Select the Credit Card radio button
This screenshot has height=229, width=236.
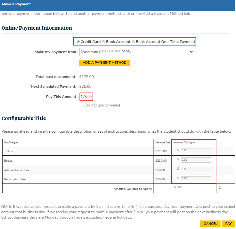[x=78, y=42]
